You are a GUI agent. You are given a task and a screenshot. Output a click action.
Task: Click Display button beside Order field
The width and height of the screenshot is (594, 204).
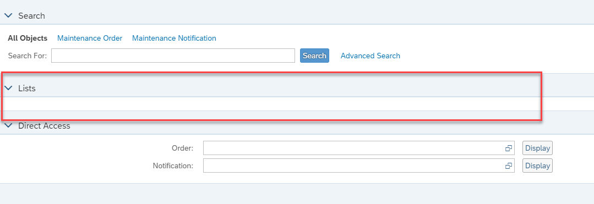[x=537, y=148]
